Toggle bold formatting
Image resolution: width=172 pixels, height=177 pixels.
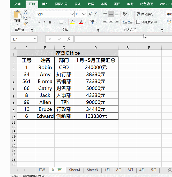coord(39,22)
